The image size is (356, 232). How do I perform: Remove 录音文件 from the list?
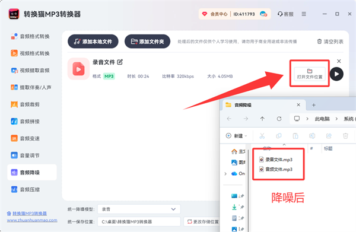pyautogui.click(x=339, y=61)
